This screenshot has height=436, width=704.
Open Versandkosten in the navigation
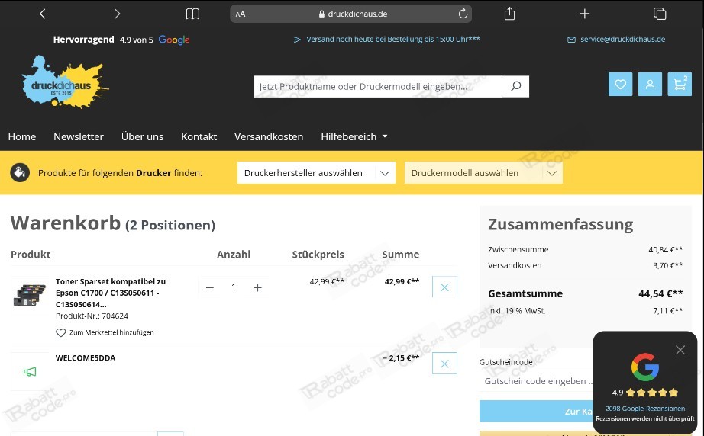(x=269, y=136)
